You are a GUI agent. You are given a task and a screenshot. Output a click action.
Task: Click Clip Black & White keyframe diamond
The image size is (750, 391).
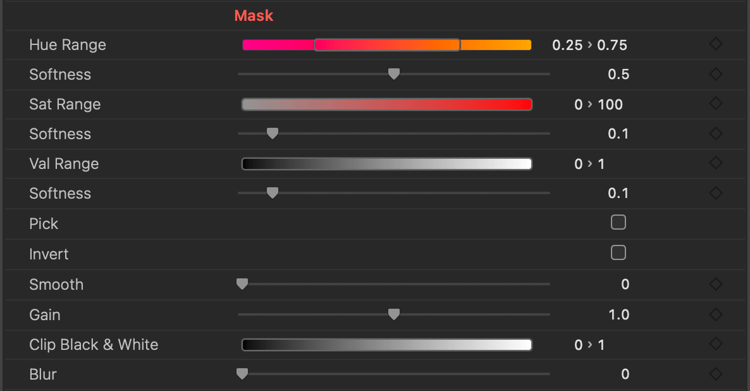click(x=715, y=344)
